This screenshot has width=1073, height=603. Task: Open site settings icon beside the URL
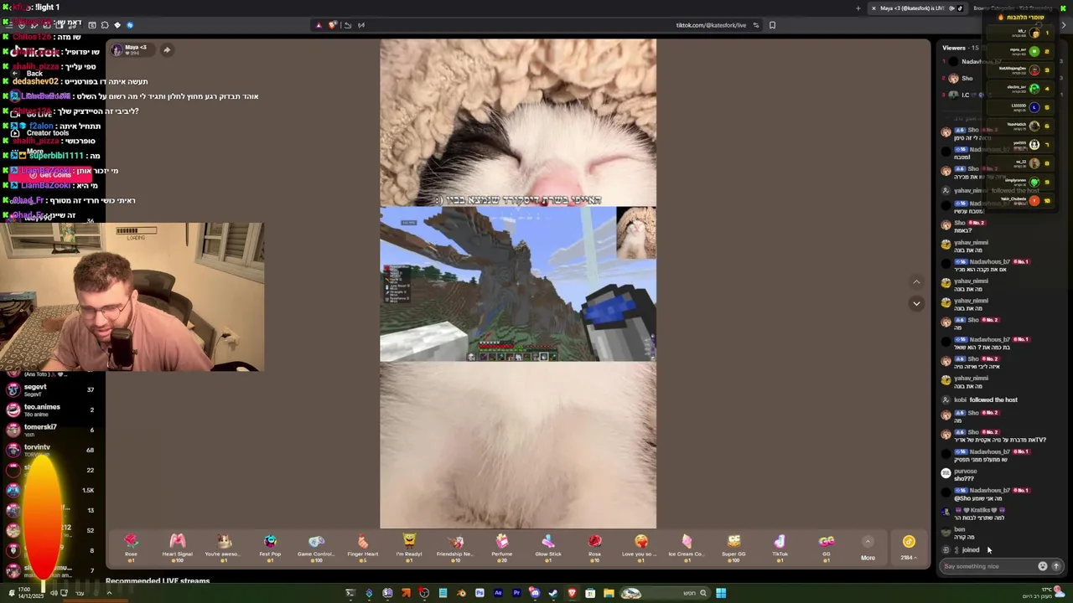756,25
